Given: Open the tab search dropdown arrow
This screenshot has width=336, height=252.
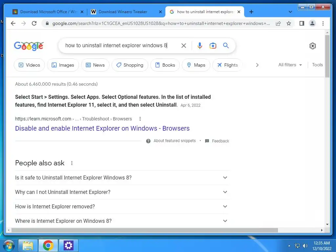Looking at the screenshot, I should (x=290, y=12).
